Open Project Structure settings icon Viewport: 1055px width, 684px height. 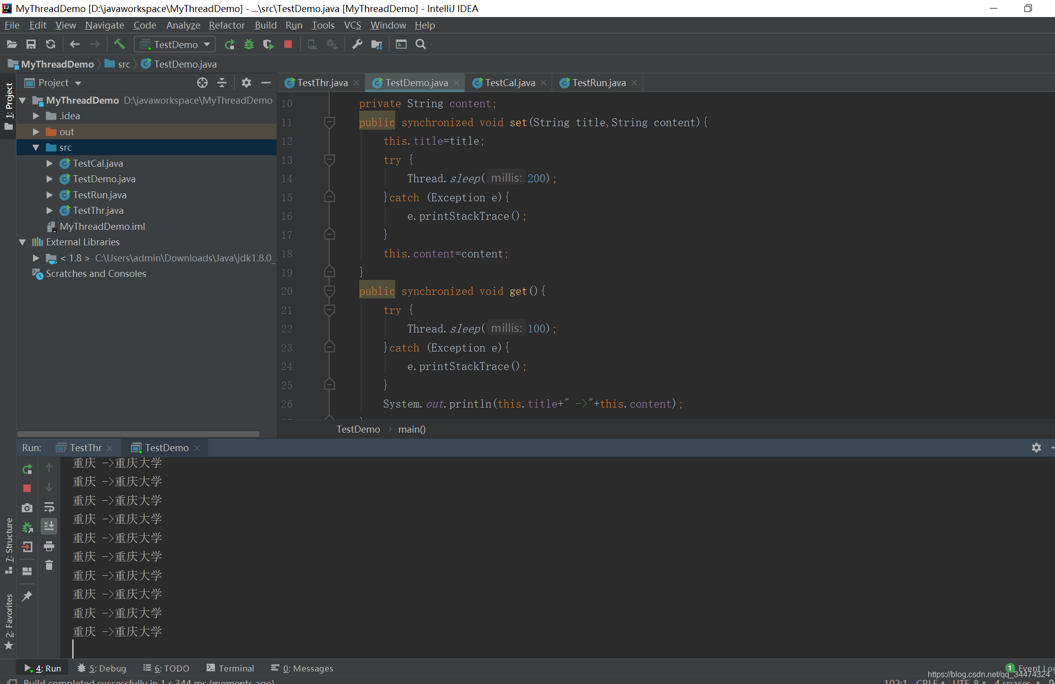(x=377, y=44)
